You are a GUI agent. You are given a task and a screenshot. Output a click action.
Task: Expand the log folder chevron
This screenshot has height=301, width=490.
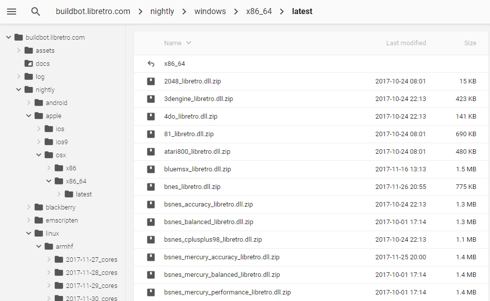pos(19,76)
